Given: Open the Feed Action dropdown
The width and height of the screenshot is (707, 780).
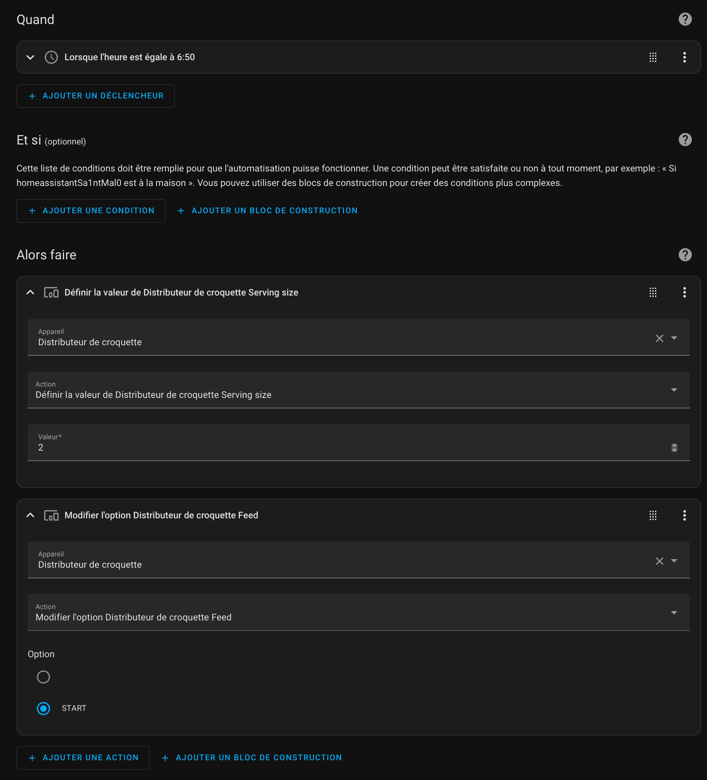Looking at the screenshot, I should pos(358,612).
